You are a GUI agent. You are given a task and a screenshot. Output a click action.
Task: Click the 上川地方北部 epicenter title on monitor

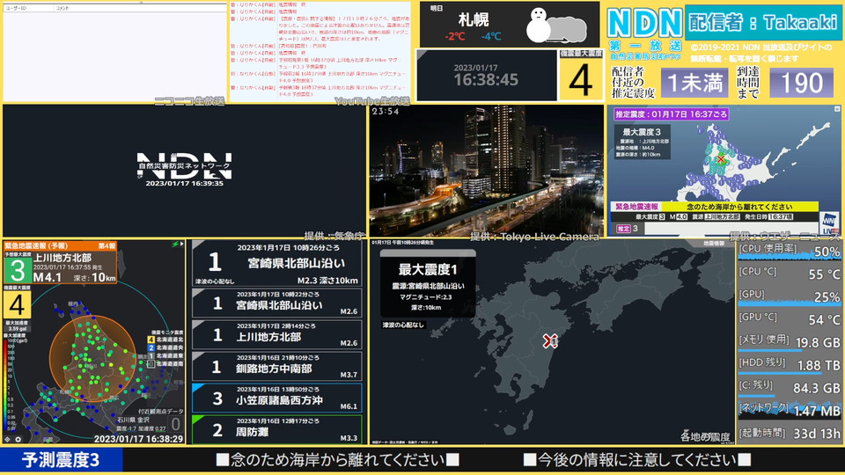click(x=62, y=258)
